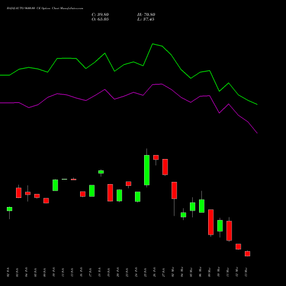Select the red candle on 02 Mar
Viewport: 286px width, 286px height.
[174, 190]
